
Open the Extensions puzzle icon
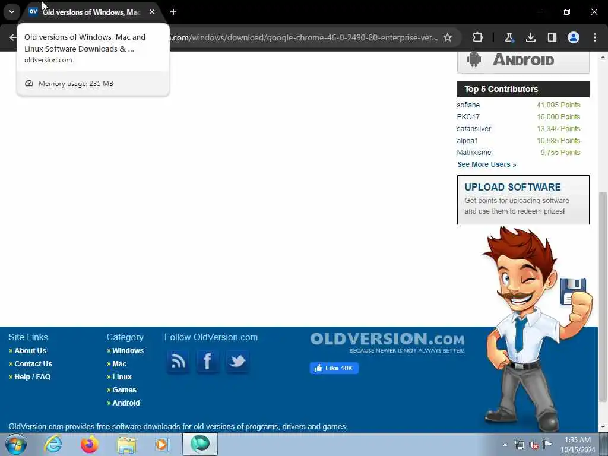tap(478, 37)
